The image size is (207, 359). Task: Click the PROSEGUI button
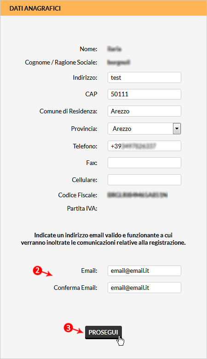coord(103,332)
